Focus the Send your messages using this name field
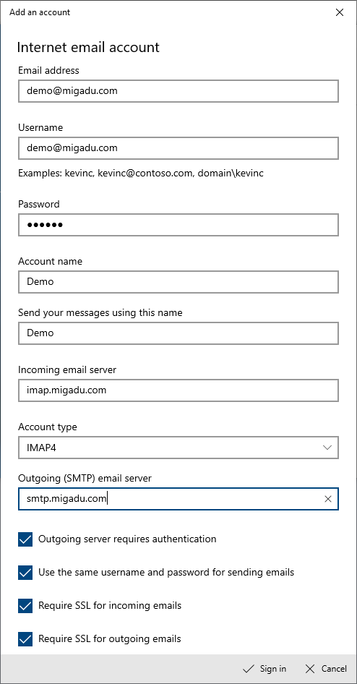The width and height of the screenshot is (357, 684). coord(178,333)
